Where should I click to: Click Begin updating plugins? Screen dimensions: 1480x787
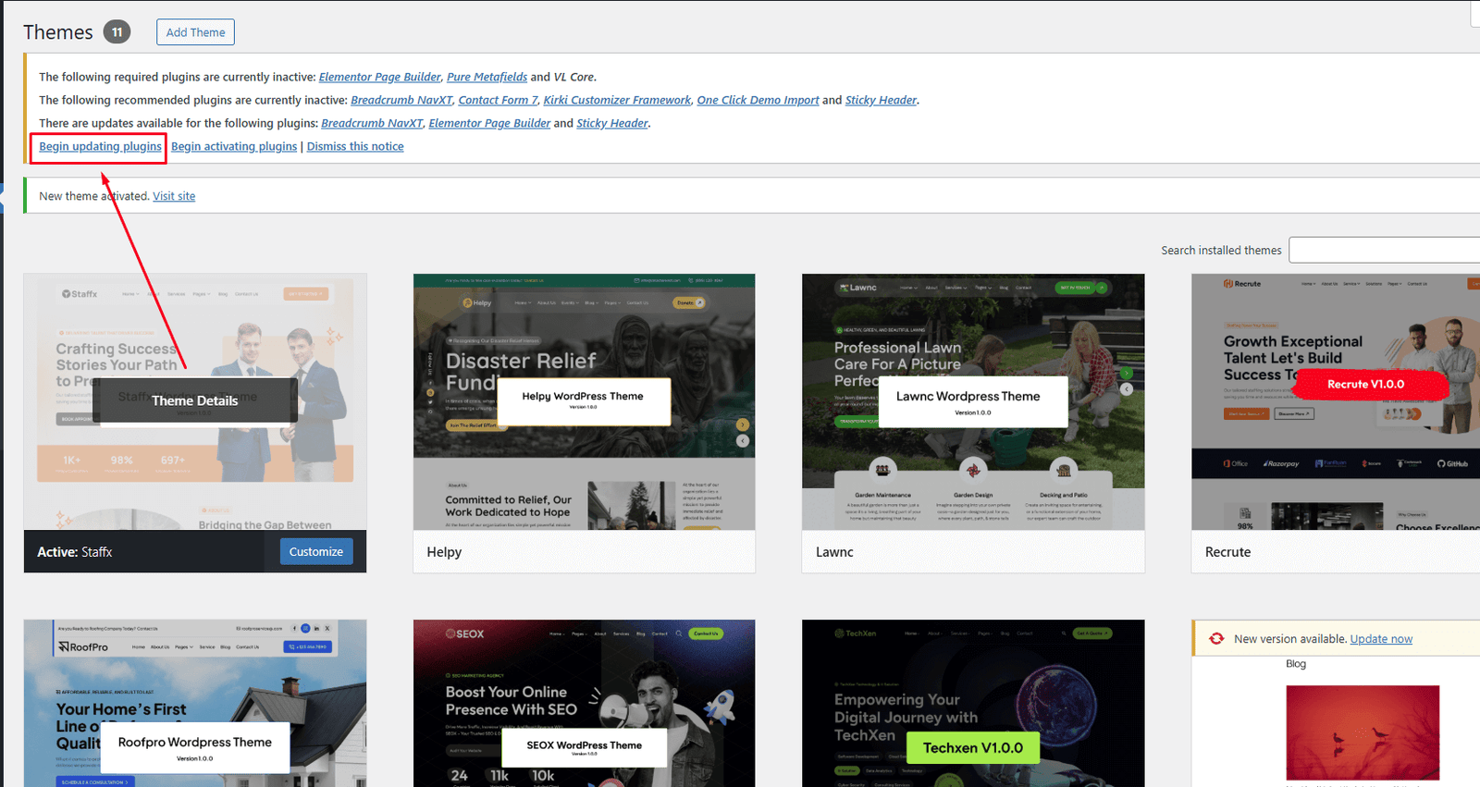point(100,146)
